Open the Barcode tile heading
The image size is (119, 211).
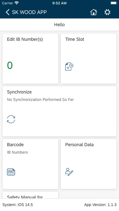tap(15, 145)
